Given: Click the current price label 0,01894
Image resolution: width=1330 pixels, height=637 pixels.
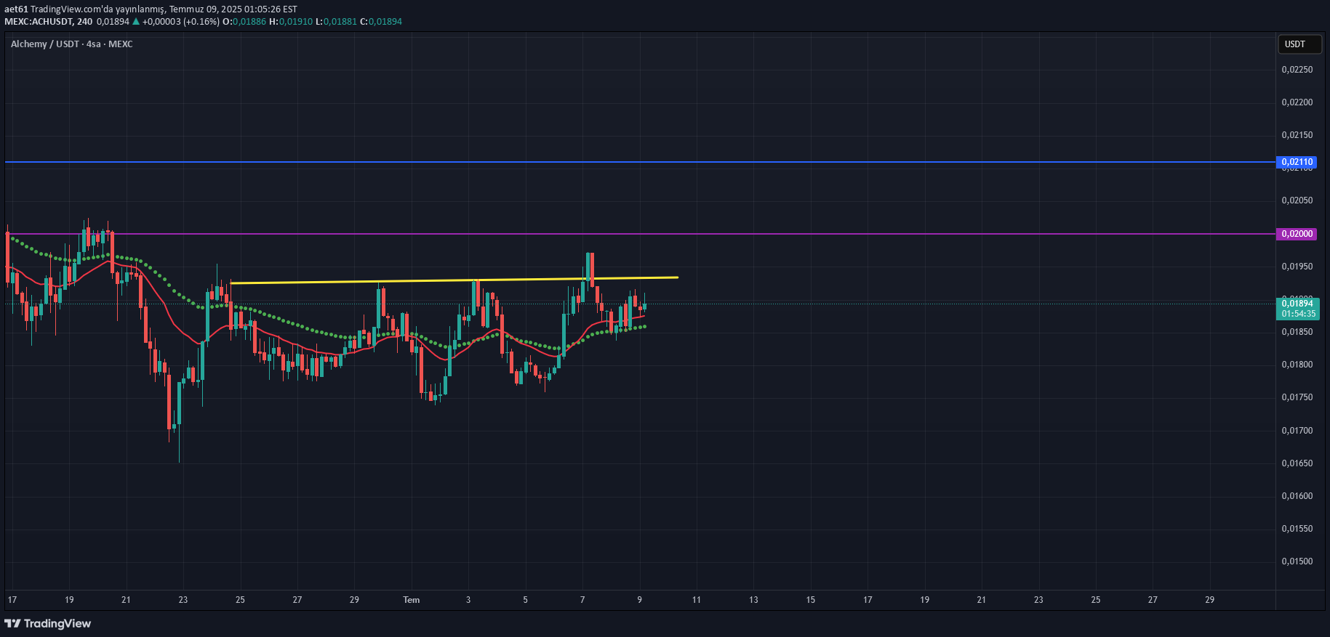Looking at the screenshot, I should point(1297,304).
